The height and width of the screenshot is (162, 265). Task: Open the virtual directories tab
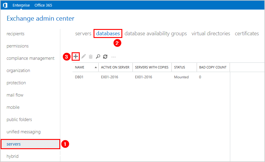[211, 33]
